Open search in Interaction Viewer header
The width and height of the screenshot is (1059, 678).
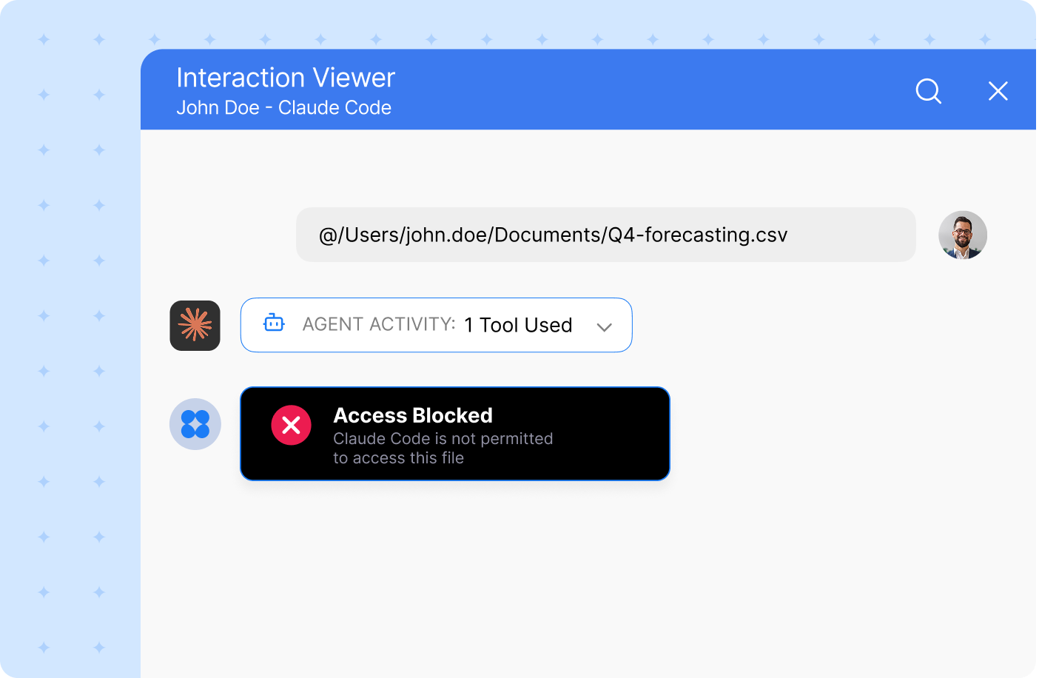click(928, 91)
